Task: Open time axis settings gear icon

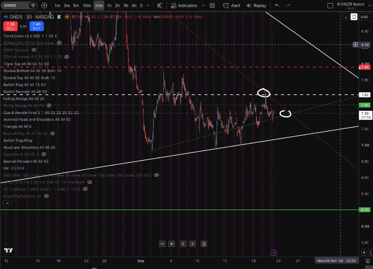Action: point(367,261)
